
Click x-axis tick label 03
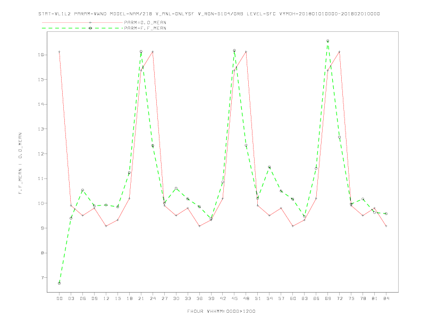pos(71,298)
